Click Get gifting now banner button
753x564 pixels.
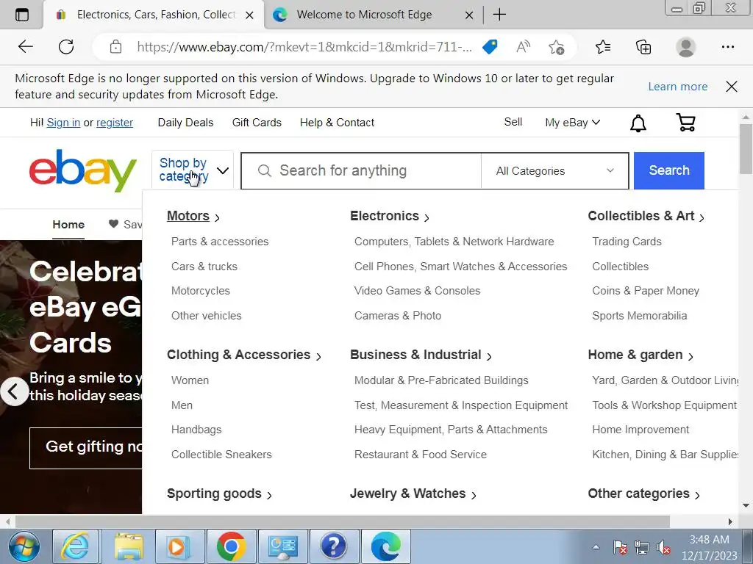86,448
